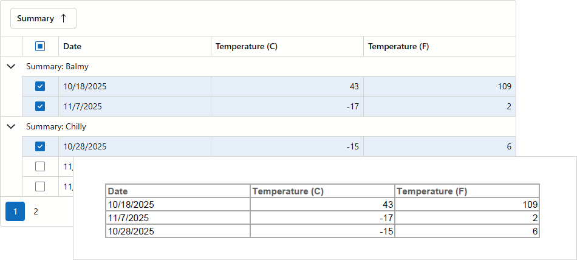Click the ascending arrow on the Summary chip
This screenshot has height=260, width=577.
point(63,19)
